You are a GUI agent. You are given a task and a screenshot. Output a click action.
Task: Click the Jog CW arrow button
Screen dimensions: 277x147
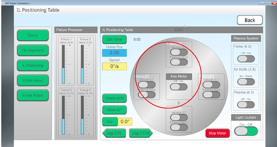coord(114,133)
